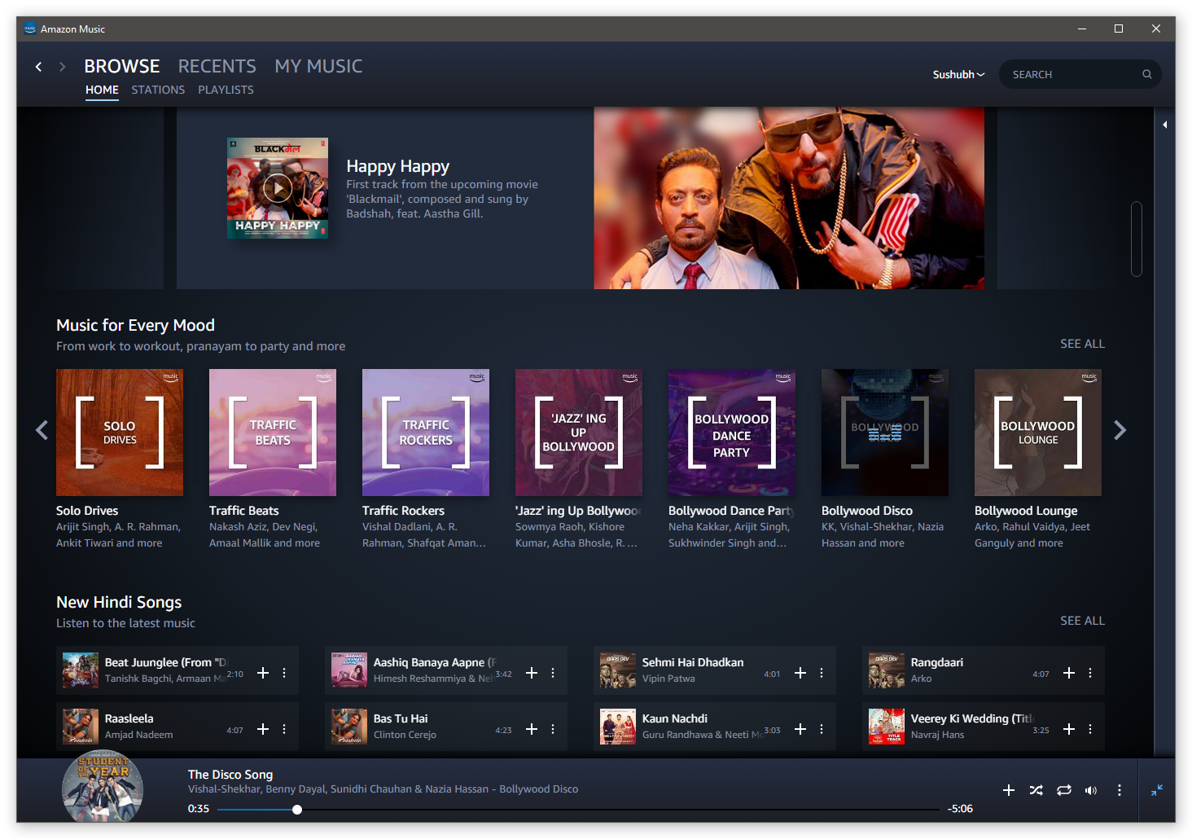Click artist Clinton Cerejo under Bas Tu Hai
The image size is (1192, 839).
click(x=405, y=735)
